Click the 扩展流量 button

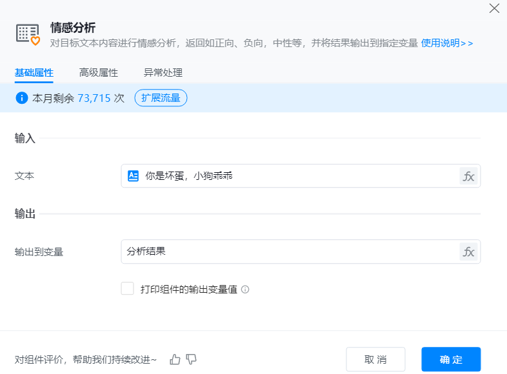click(161, 98)
